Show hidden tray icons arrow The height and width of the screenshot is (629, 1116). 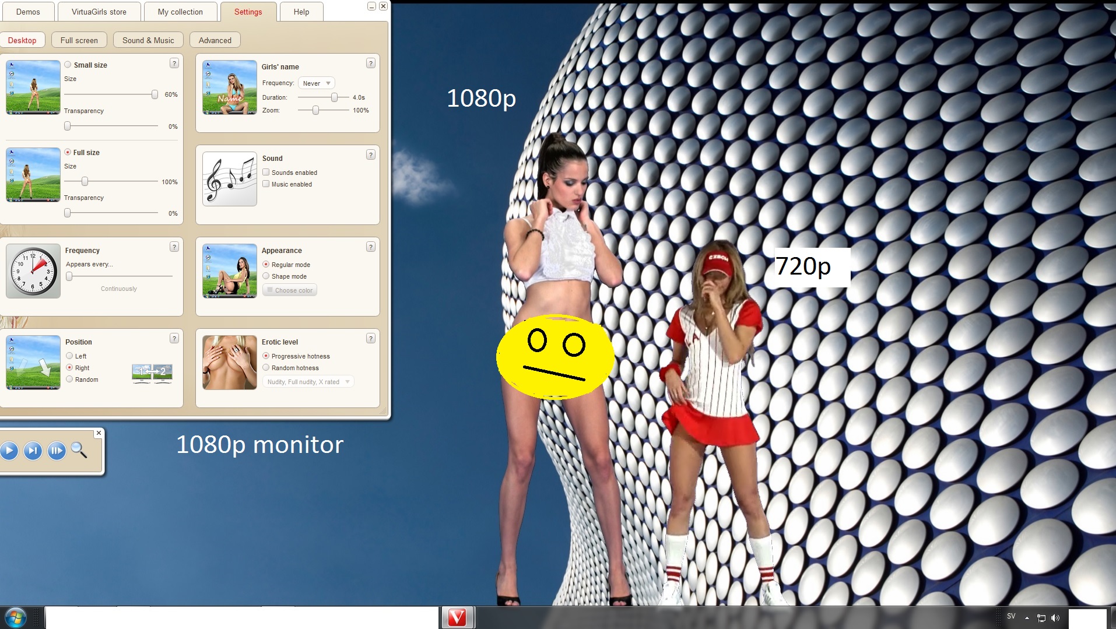click(1027, 618)
